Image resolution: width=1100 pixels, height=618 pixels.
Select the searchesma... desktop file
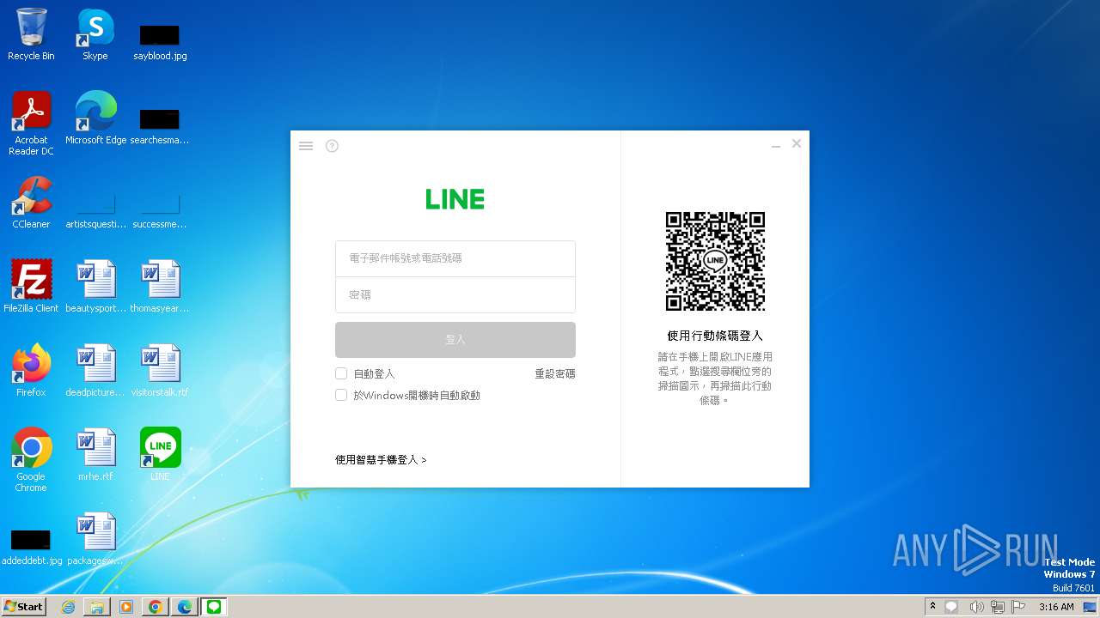pyautogui.click(x=160, y=125)
